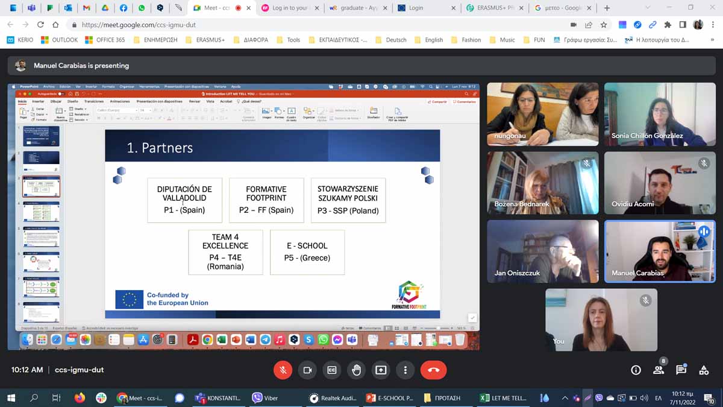Image resolution: width=723 pixels, height=407 pixels.
Task: Open more options three-dot menu in call bar
Action: pos(405,370)
